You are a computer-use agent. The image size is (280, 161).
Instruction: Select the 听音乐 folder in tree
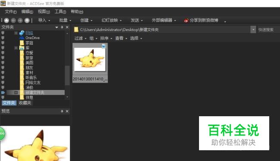[31, 77]
